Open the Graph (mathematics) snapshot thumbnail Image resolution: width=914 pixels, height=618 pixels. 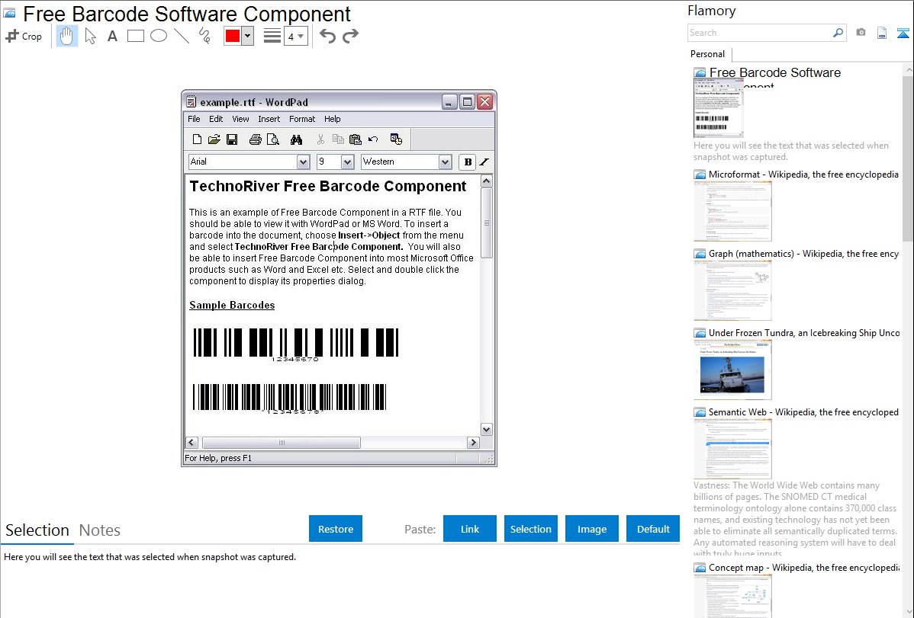pos(732,290)
